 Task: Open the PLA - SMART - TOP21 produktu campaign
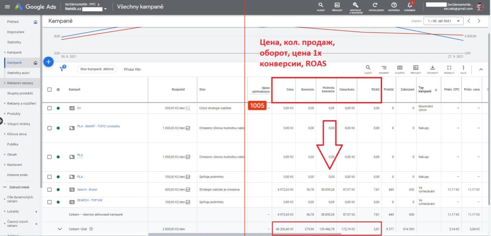pos(98,126)
